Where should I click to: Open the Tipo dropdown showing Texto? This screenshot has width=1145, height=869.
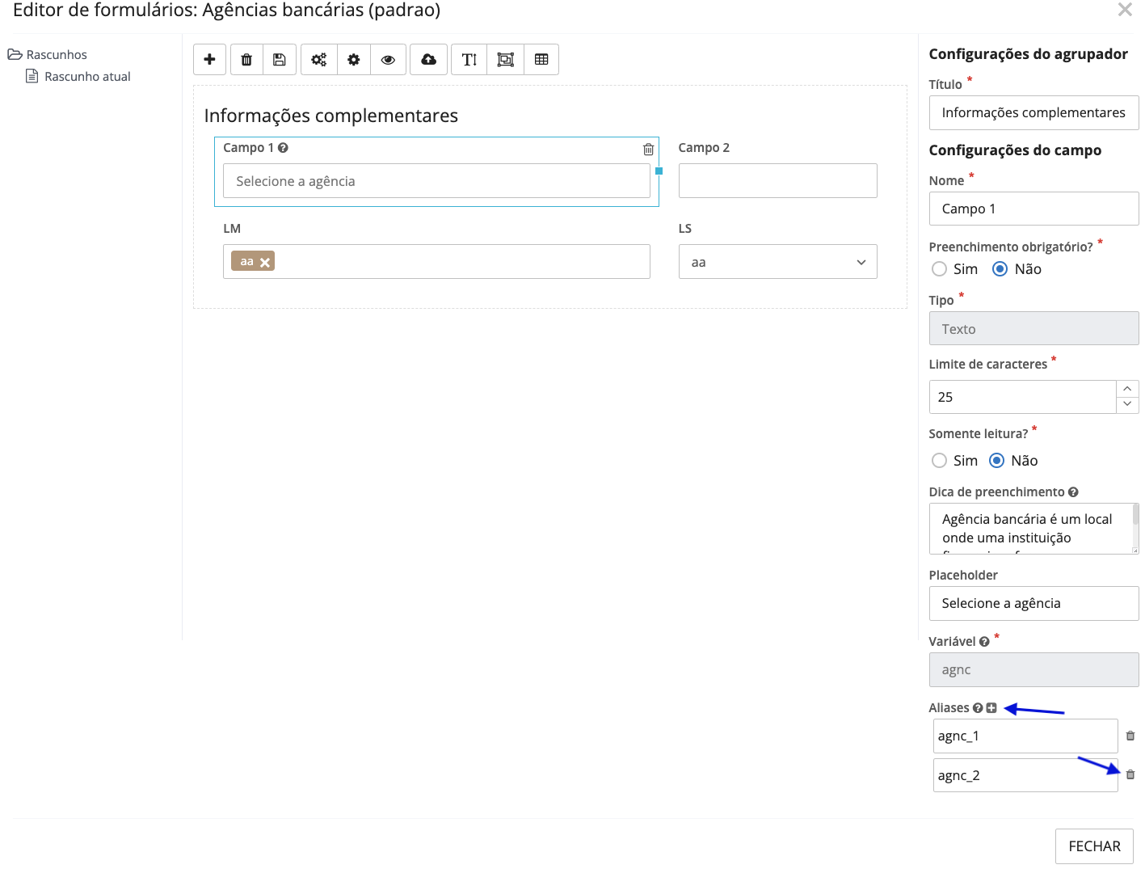(x=1033, y=328)
